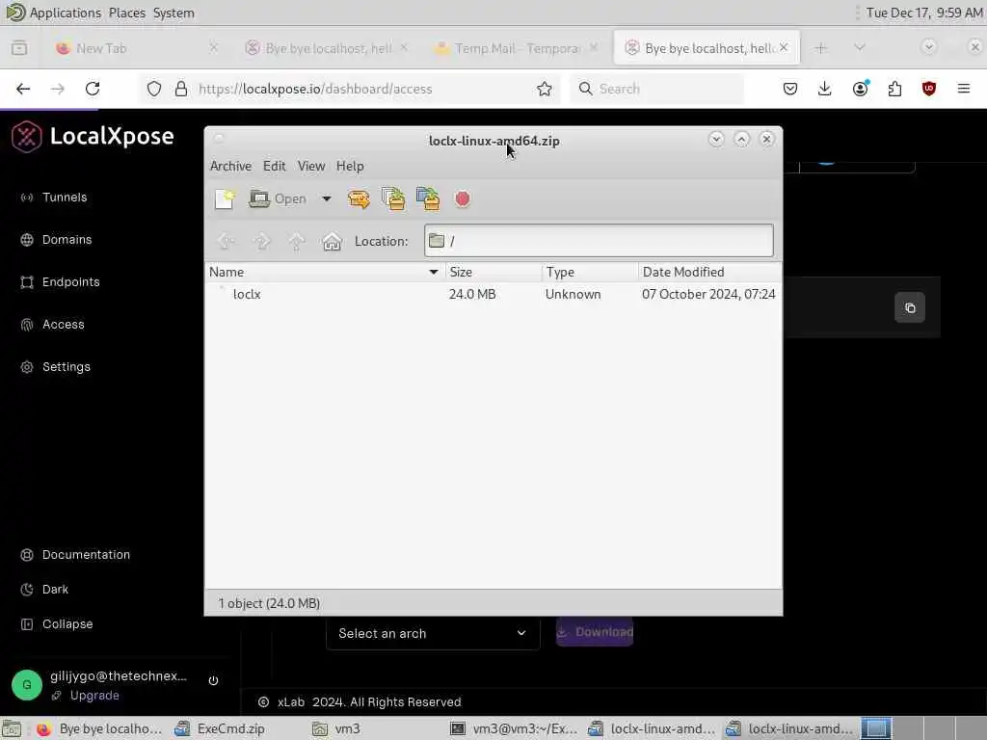This screenshot has height=740, width=987.
Task: Open the extensions puzzle icon
Action: pyautogui.click(x=894, y=89)
